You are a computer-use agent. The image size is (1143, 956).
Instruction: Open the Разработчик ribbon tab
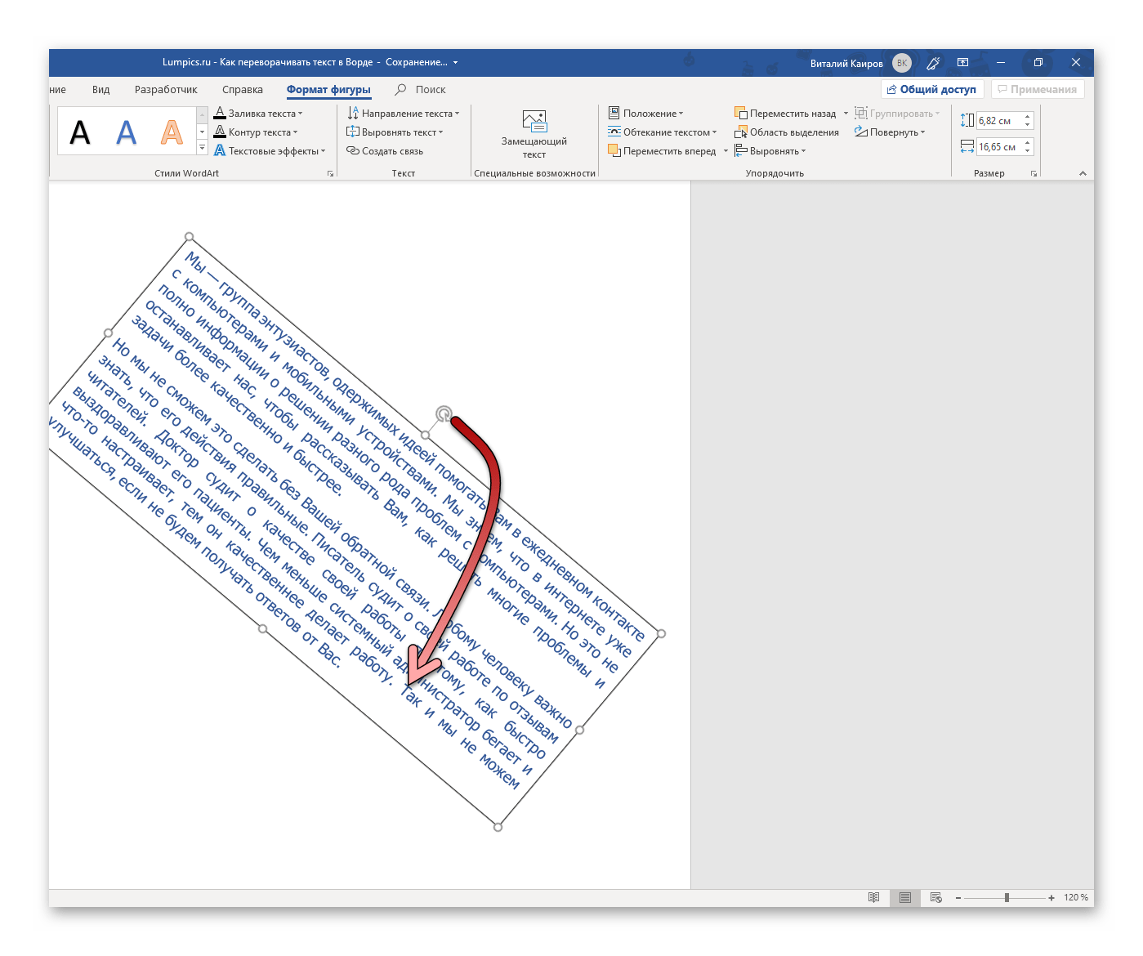pyautogui.click(x=166, y=90)
